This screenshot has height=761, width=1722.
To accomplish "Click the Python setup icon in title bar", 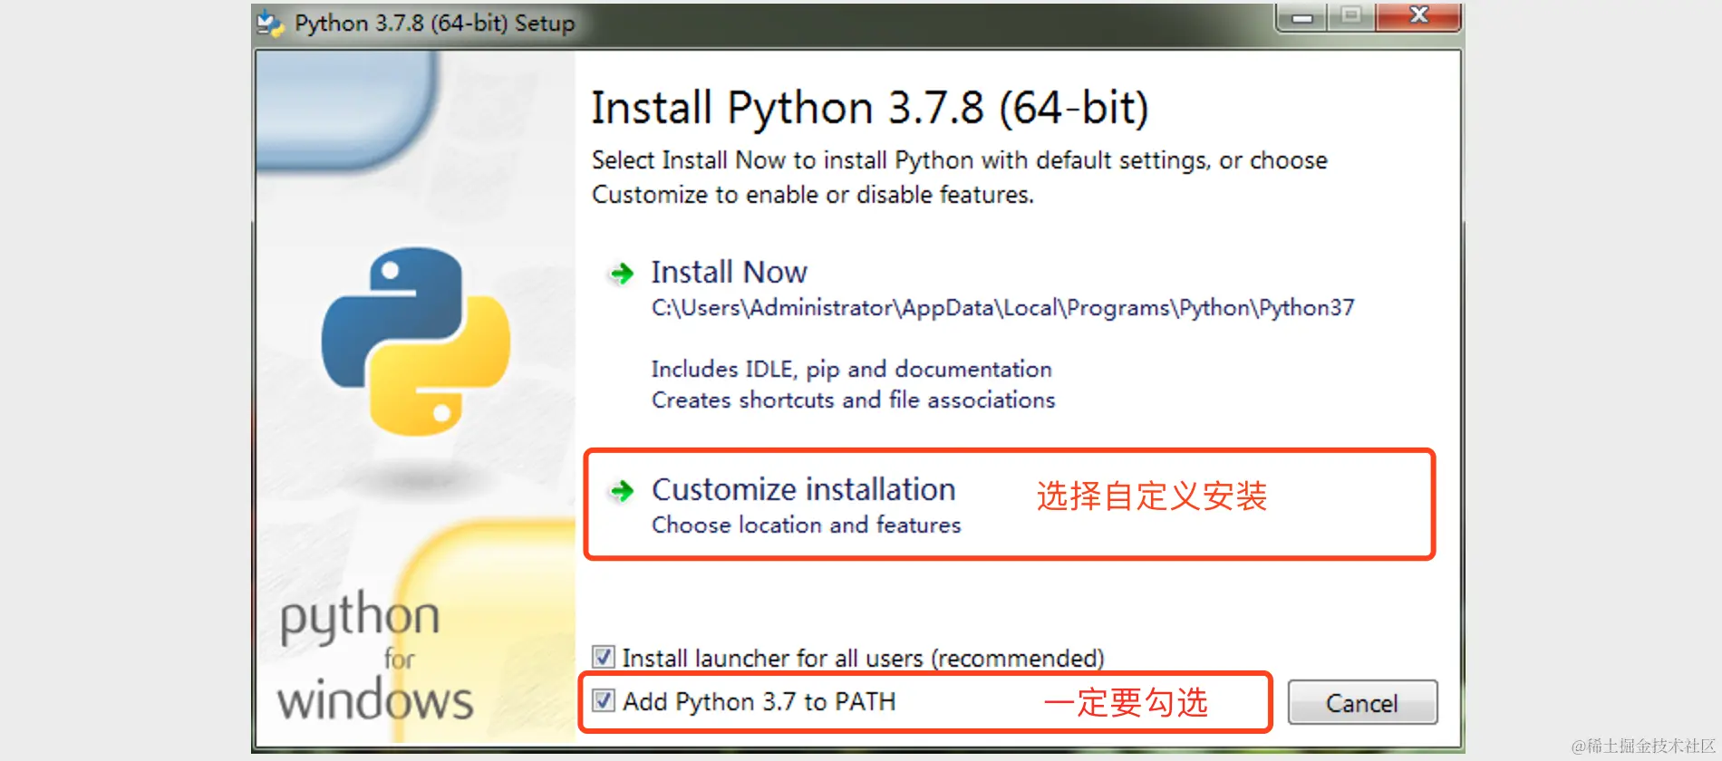I will pyautogui.click(x=269, y=23).
